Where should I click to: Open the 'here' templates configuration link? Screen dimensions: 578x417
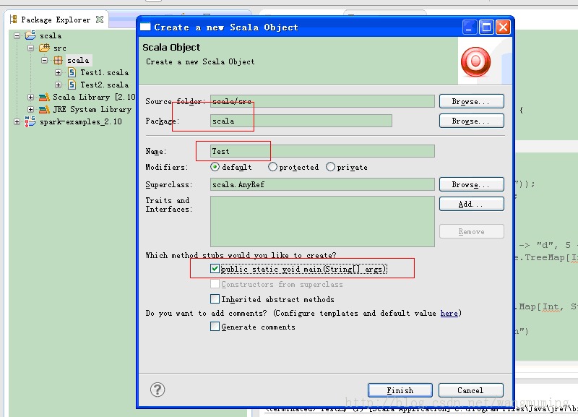pyautogui.click(x=449, y=313)
